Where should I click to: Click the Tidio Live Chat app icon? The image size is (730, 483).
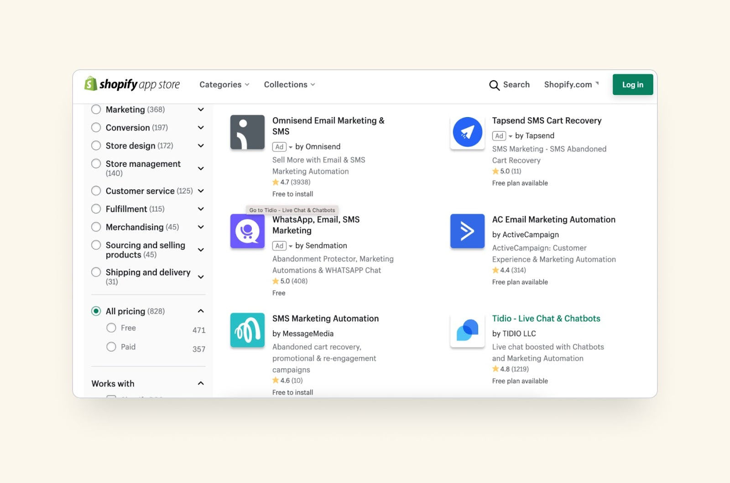pos(467,330)
